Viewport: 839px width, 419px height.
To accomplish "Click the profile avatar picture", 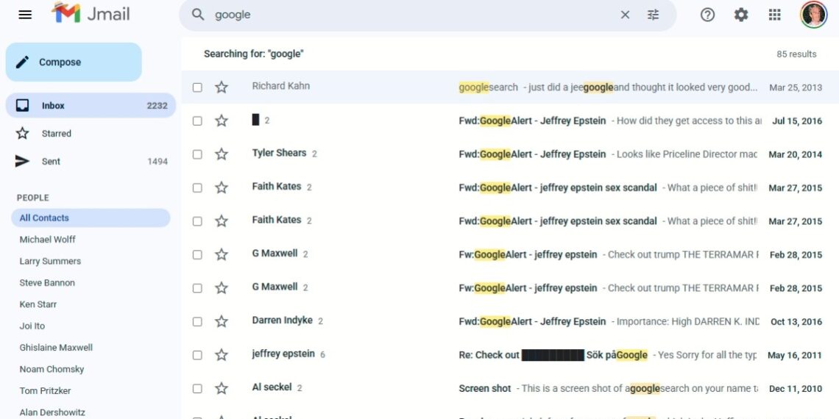I will click(813, 15).
